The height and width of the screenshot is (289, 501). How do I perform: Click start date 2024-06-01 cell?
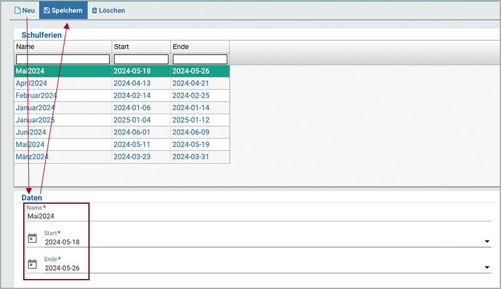point(142,132)
